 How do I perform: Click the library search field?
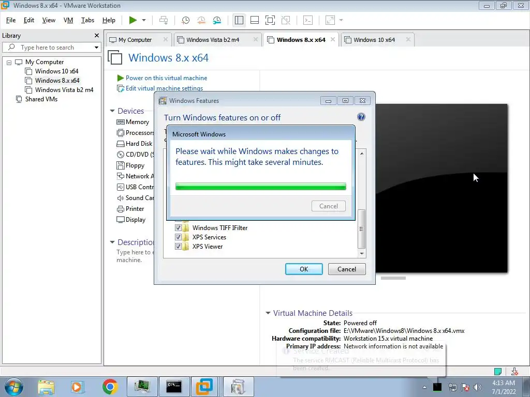click(x=52, y=47)
